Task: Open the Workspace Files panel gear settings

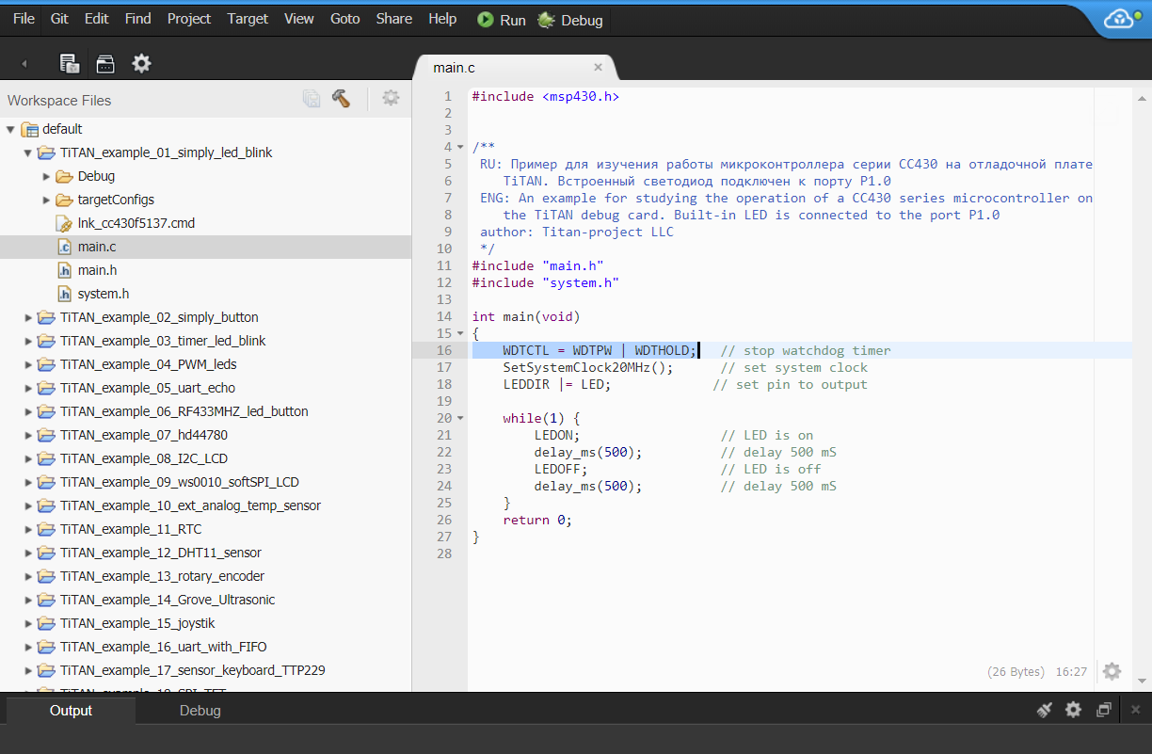Action: tap(391, 99)
